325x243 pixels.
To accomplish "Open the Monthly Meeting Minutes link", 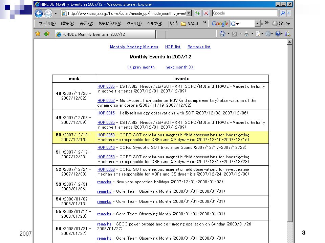I will pyautogui.click(x=134, y=47).
